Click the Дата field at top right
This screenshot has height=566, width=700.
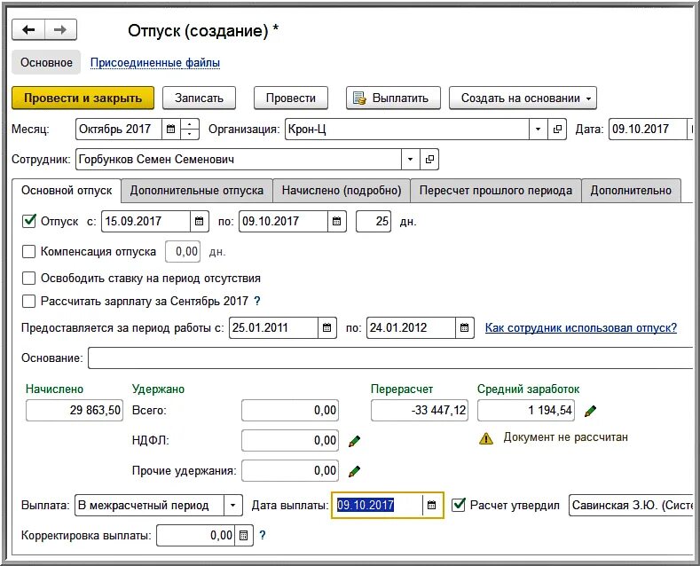[x=648, y=130]
